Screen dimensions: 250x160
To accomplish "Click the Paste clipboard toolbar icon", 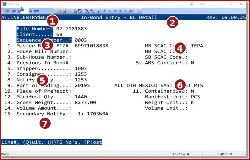I will [x=75, y=11].
